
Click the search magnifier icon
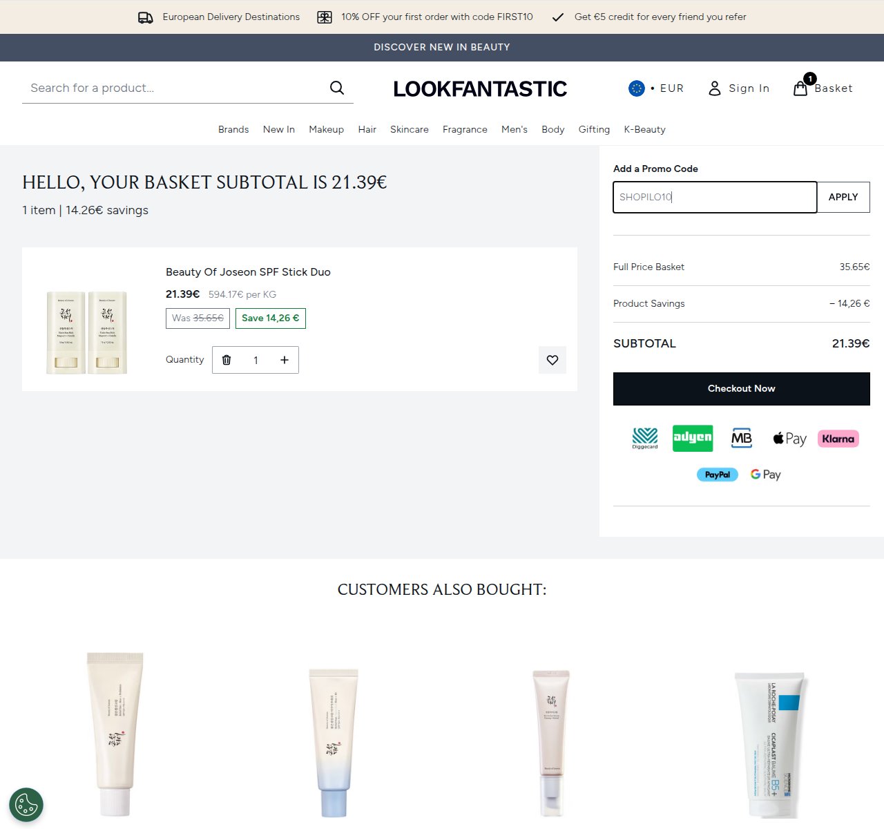337,88
